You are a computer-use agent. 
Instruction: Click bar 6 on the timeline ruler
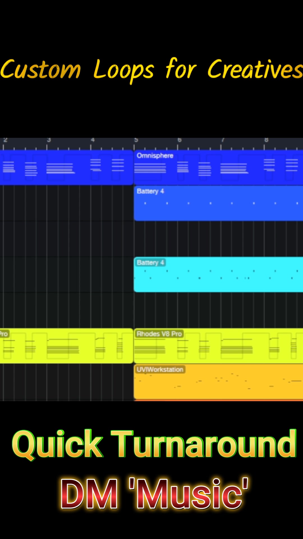tap(180, 140)
